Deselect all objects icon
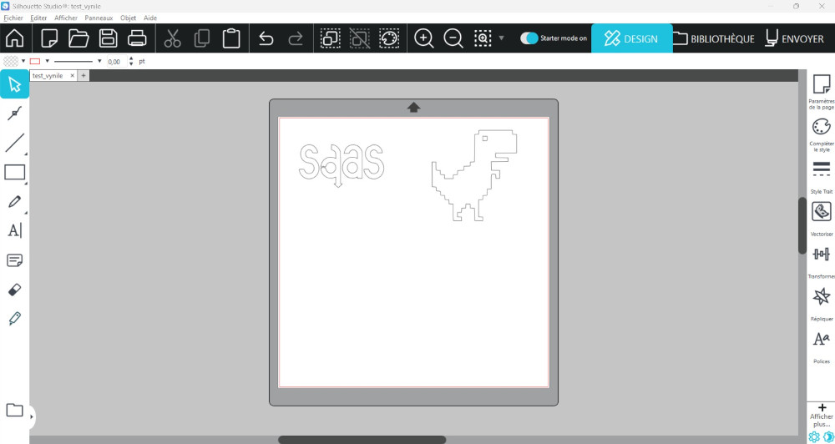 coord(359,38)
